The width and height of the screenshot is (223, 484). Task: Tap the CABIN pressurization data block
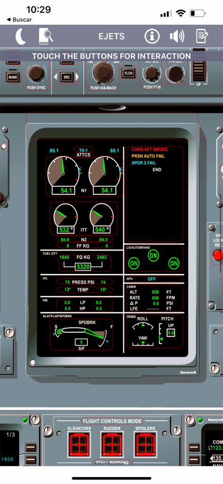154,298
